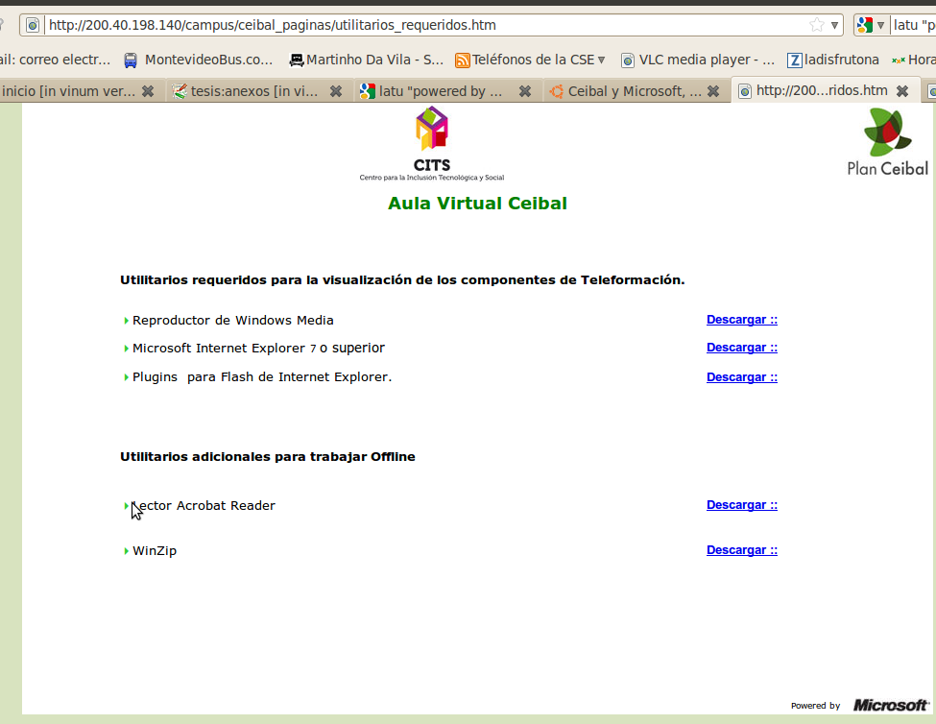Open the URL history dropdown arrow
The image size is (936, 724).
pos(834,25)
